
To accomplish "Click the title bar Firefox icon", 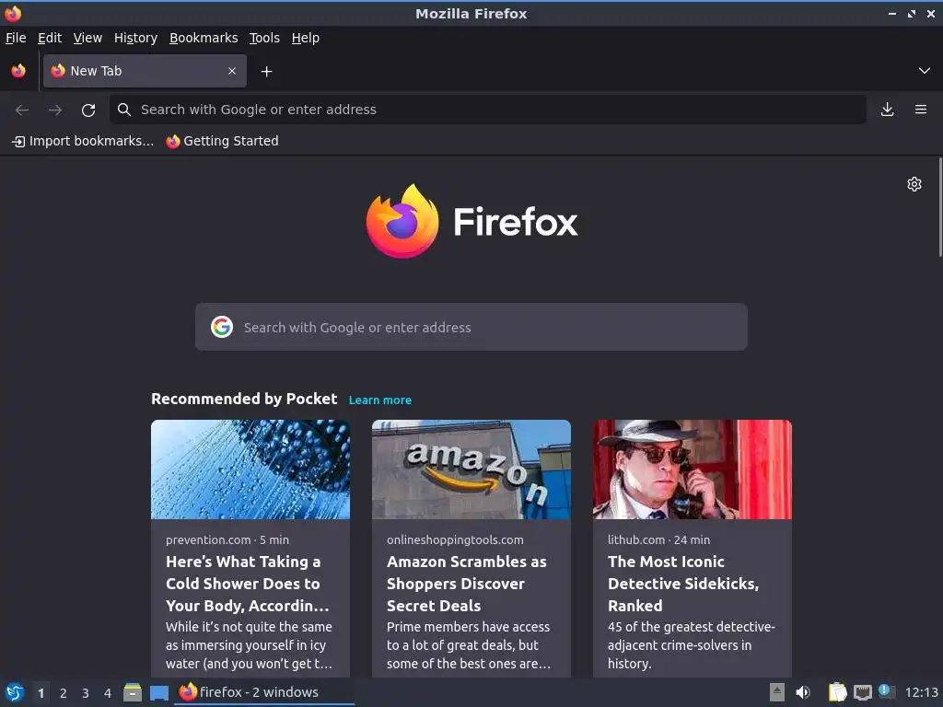I will [13, 13].
